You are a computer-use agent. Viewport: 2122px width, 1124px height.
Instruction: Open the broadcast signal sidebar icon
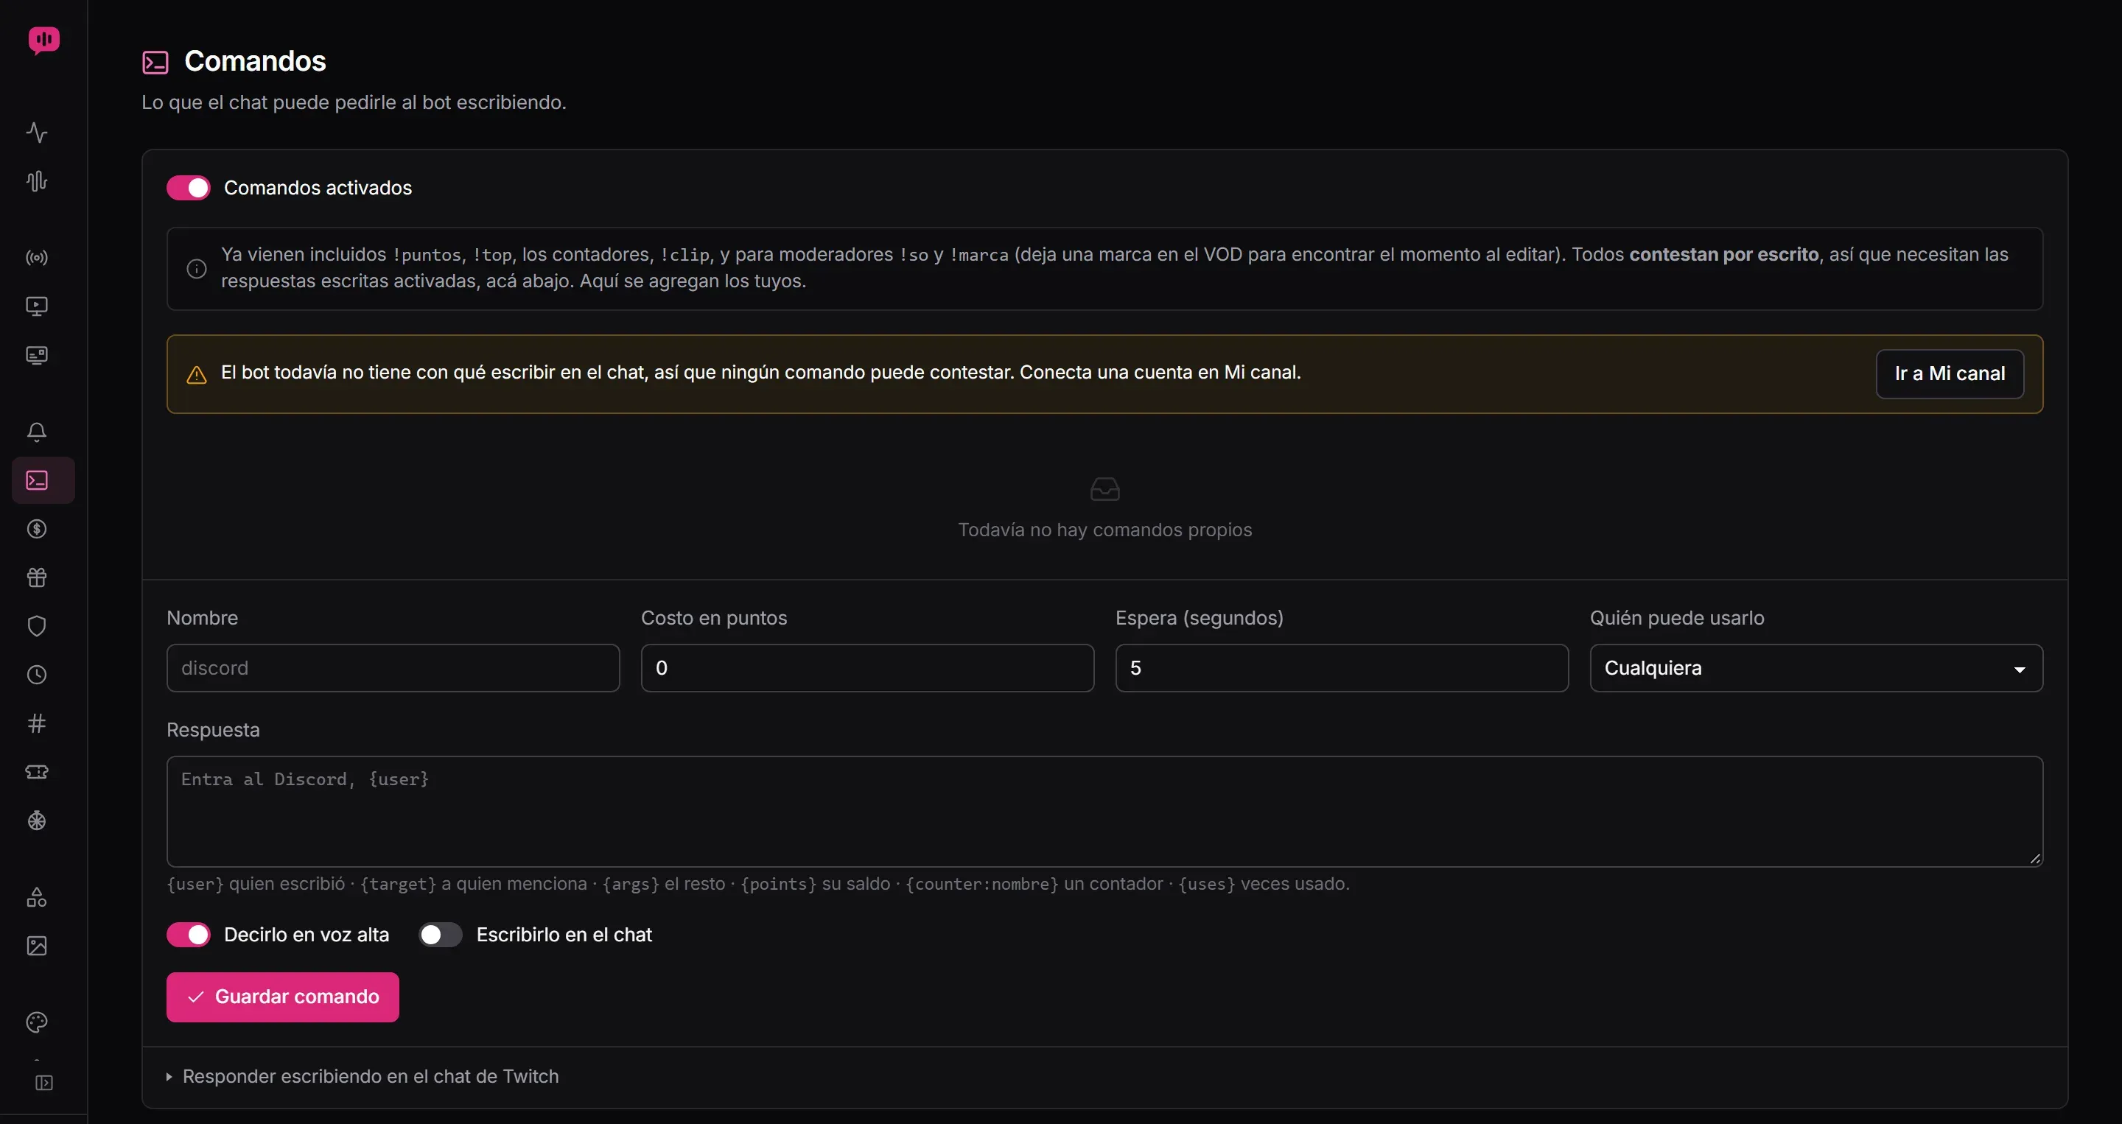(37, 258)
